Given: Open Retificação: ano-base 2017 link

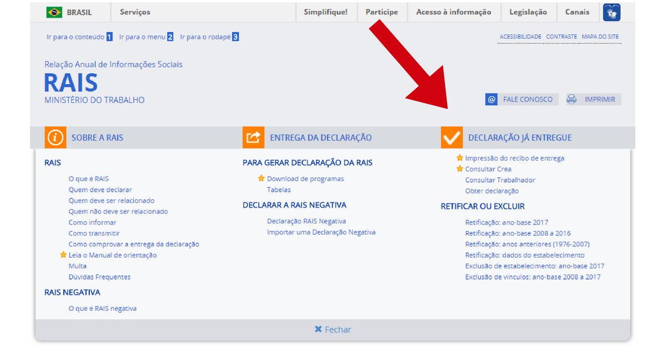Looking at the screenshot, I should 507,222.
